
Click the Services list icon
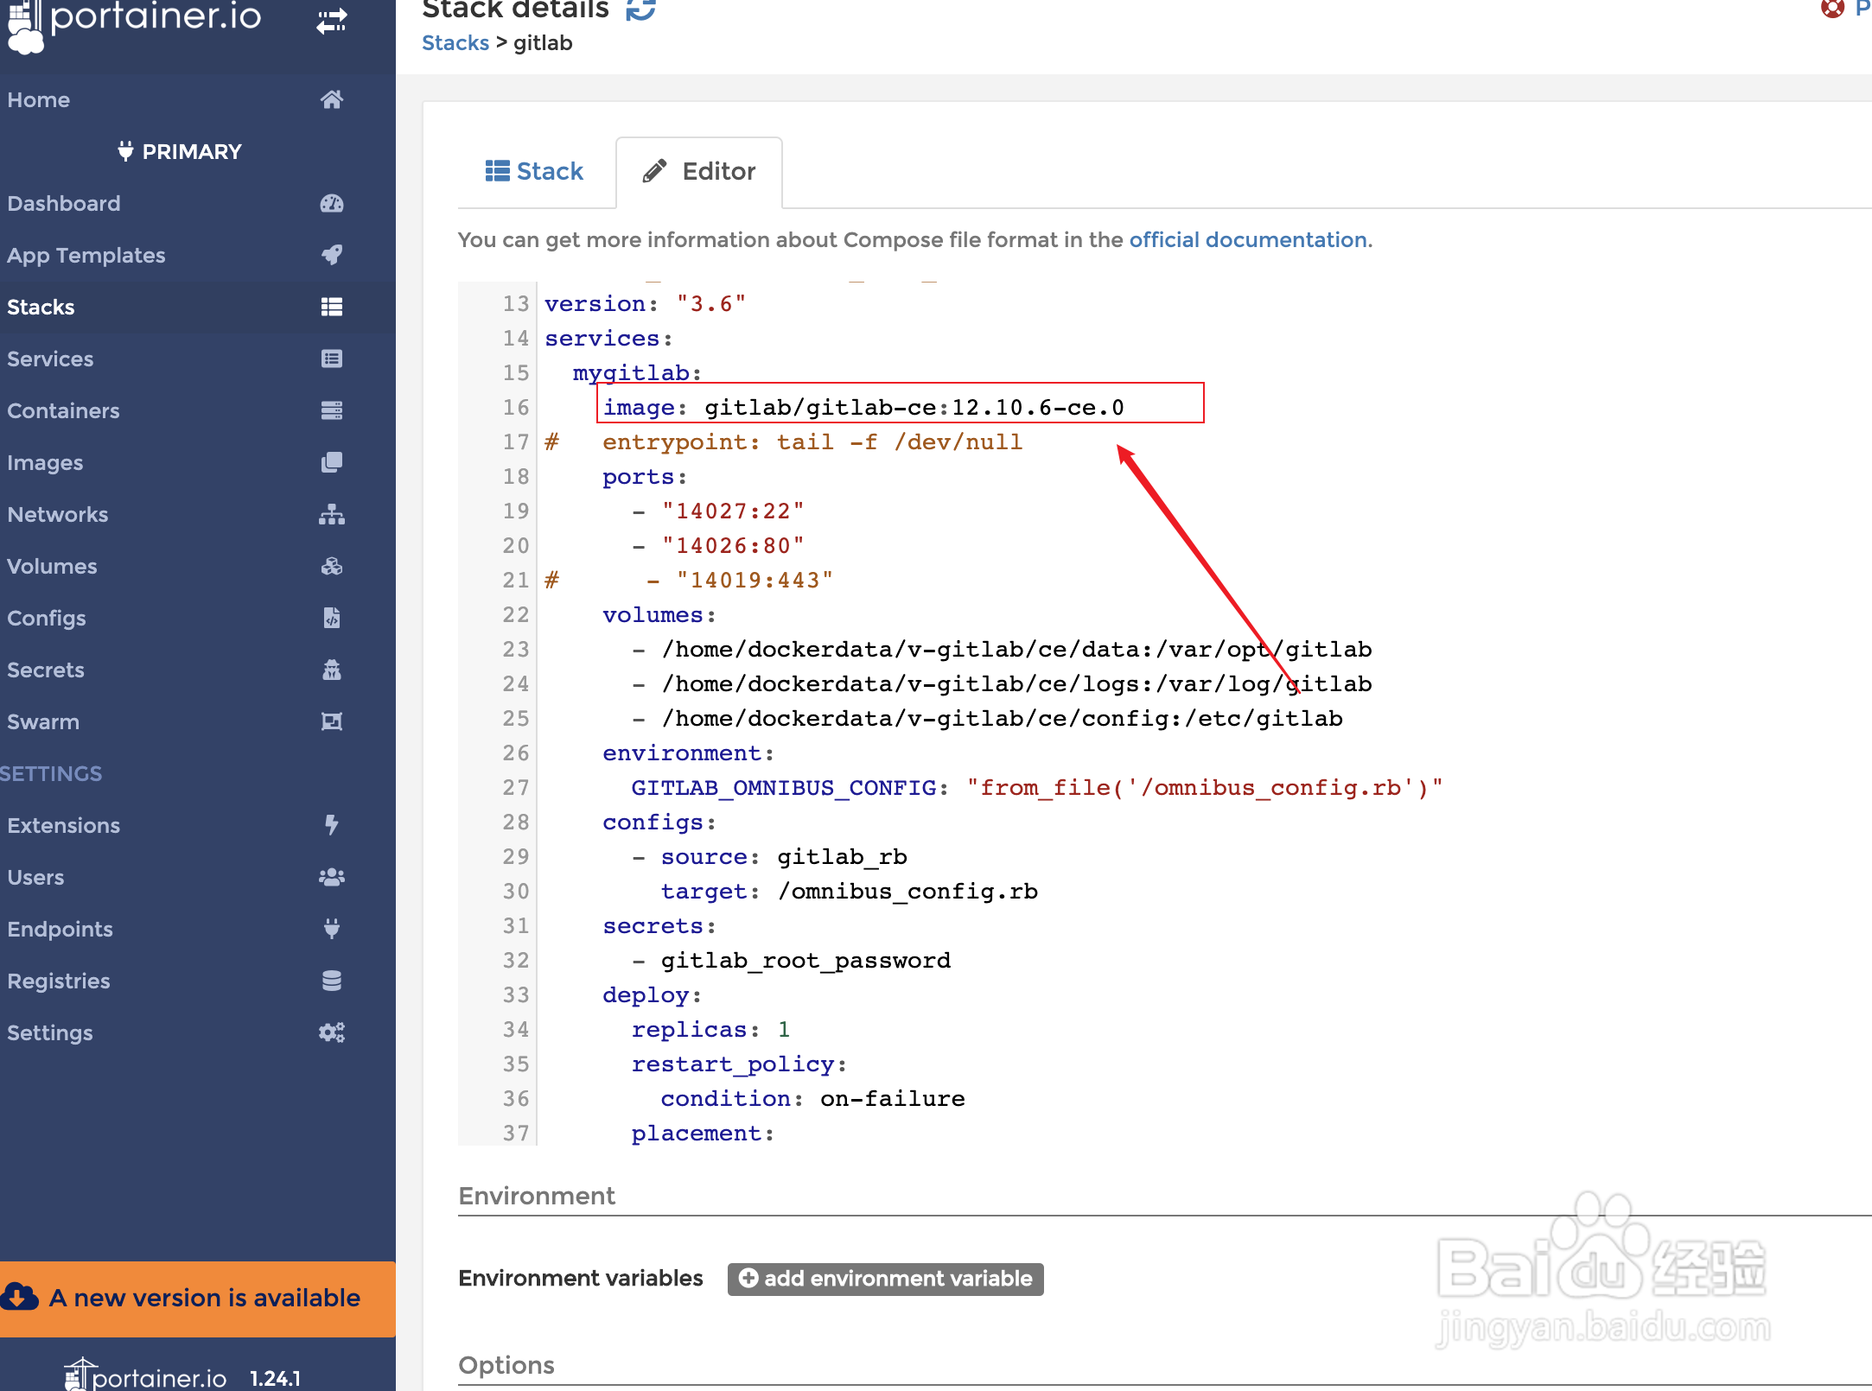coord(332,359)
